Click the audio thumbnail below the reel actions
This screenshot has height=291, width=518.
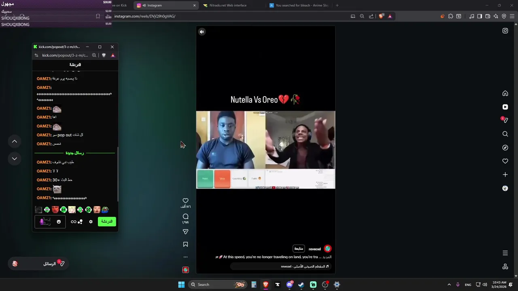point(185,270)
